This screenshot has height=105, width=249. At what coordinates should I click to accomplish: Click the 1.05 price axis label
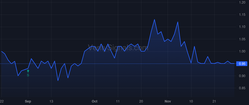(x=242, y=39)
